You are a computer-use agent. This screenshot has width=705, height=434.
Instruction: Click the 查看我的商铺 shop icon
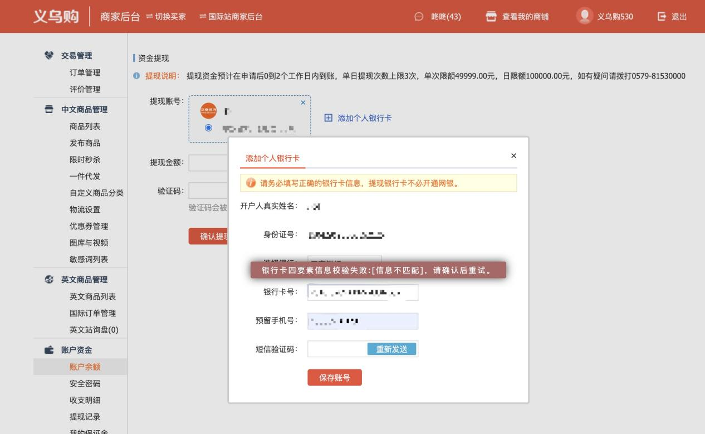click(490, 17)
